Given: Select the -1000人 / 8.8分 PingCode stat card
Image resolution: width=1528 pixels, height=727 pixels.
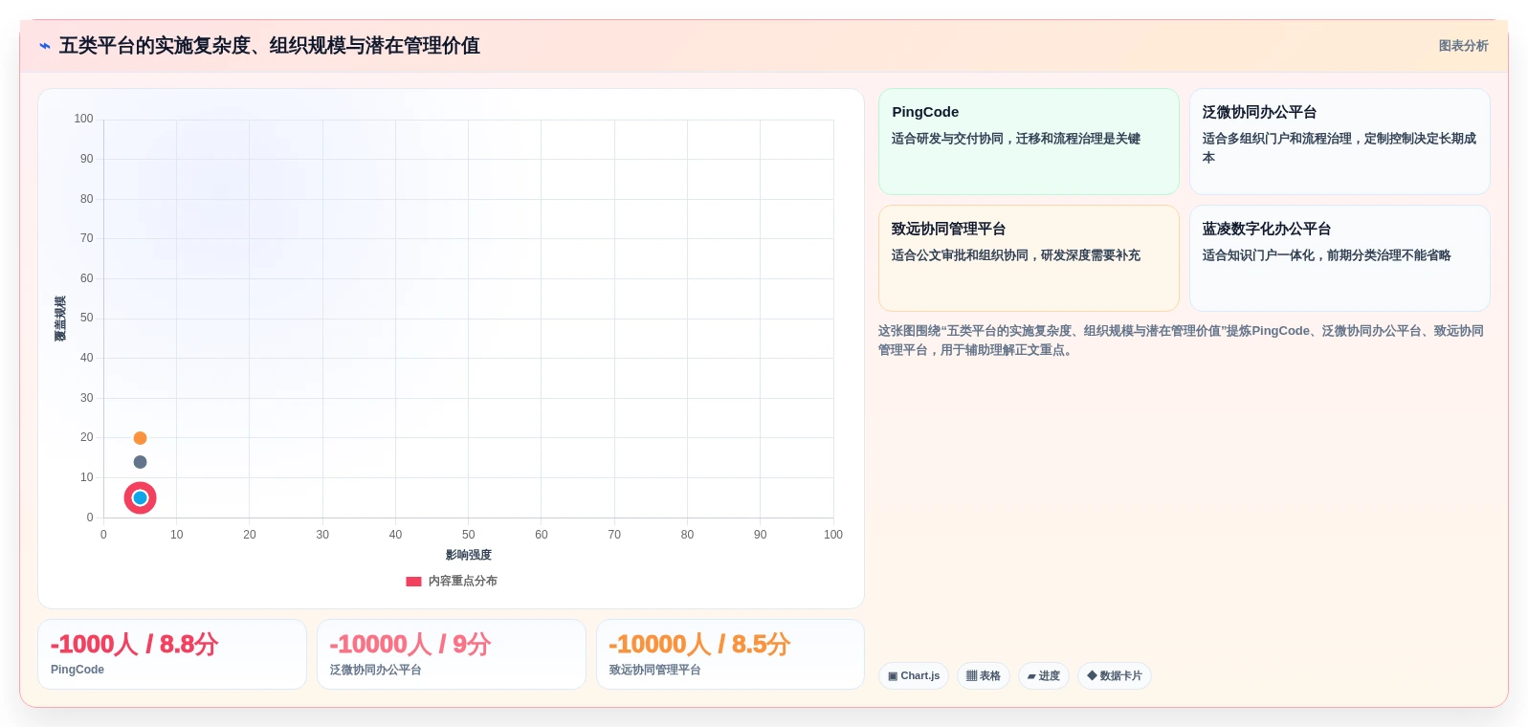Looking at the screenshot, I should coord(172,654).
